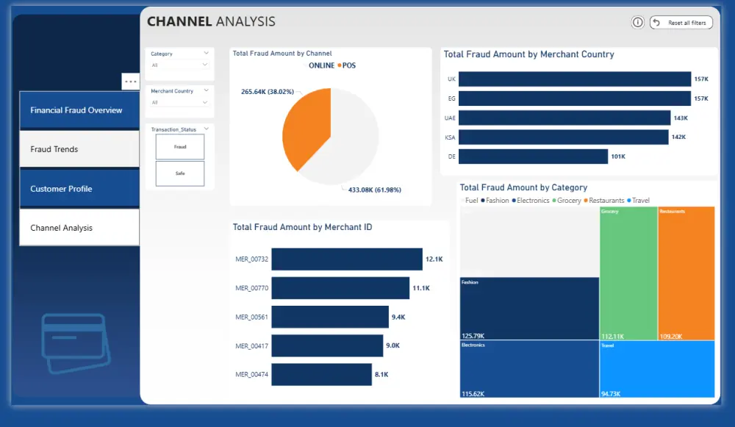The width and height of the screenshot is (735, 427).
Task: Click the info icon near Reset all filters
Action: point(637,22)
